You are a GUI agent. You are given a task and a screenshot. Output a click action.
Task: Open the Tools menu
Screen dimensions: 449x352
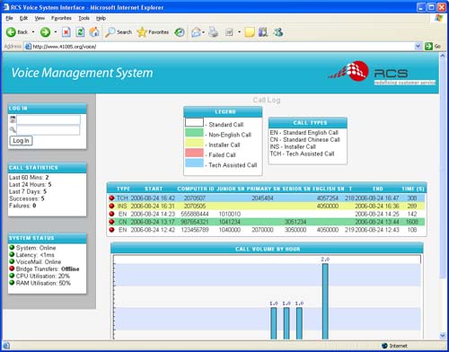(x=84, y=18)
